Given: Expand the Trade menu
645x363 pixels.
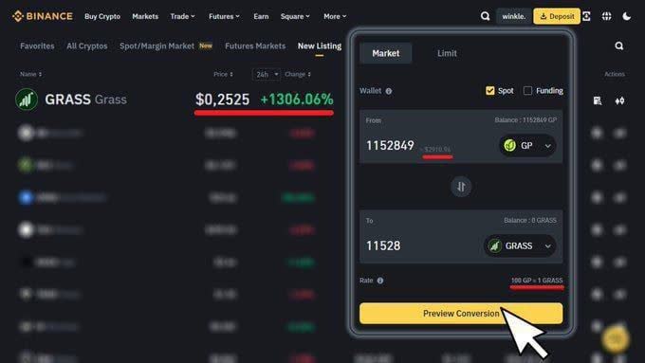Looking at the screenshot, I should (183, 16).
